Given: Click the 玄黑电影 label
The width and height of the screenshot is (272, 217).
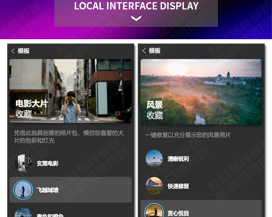Looking at the screenshot, I should click(x=48, y=163).
